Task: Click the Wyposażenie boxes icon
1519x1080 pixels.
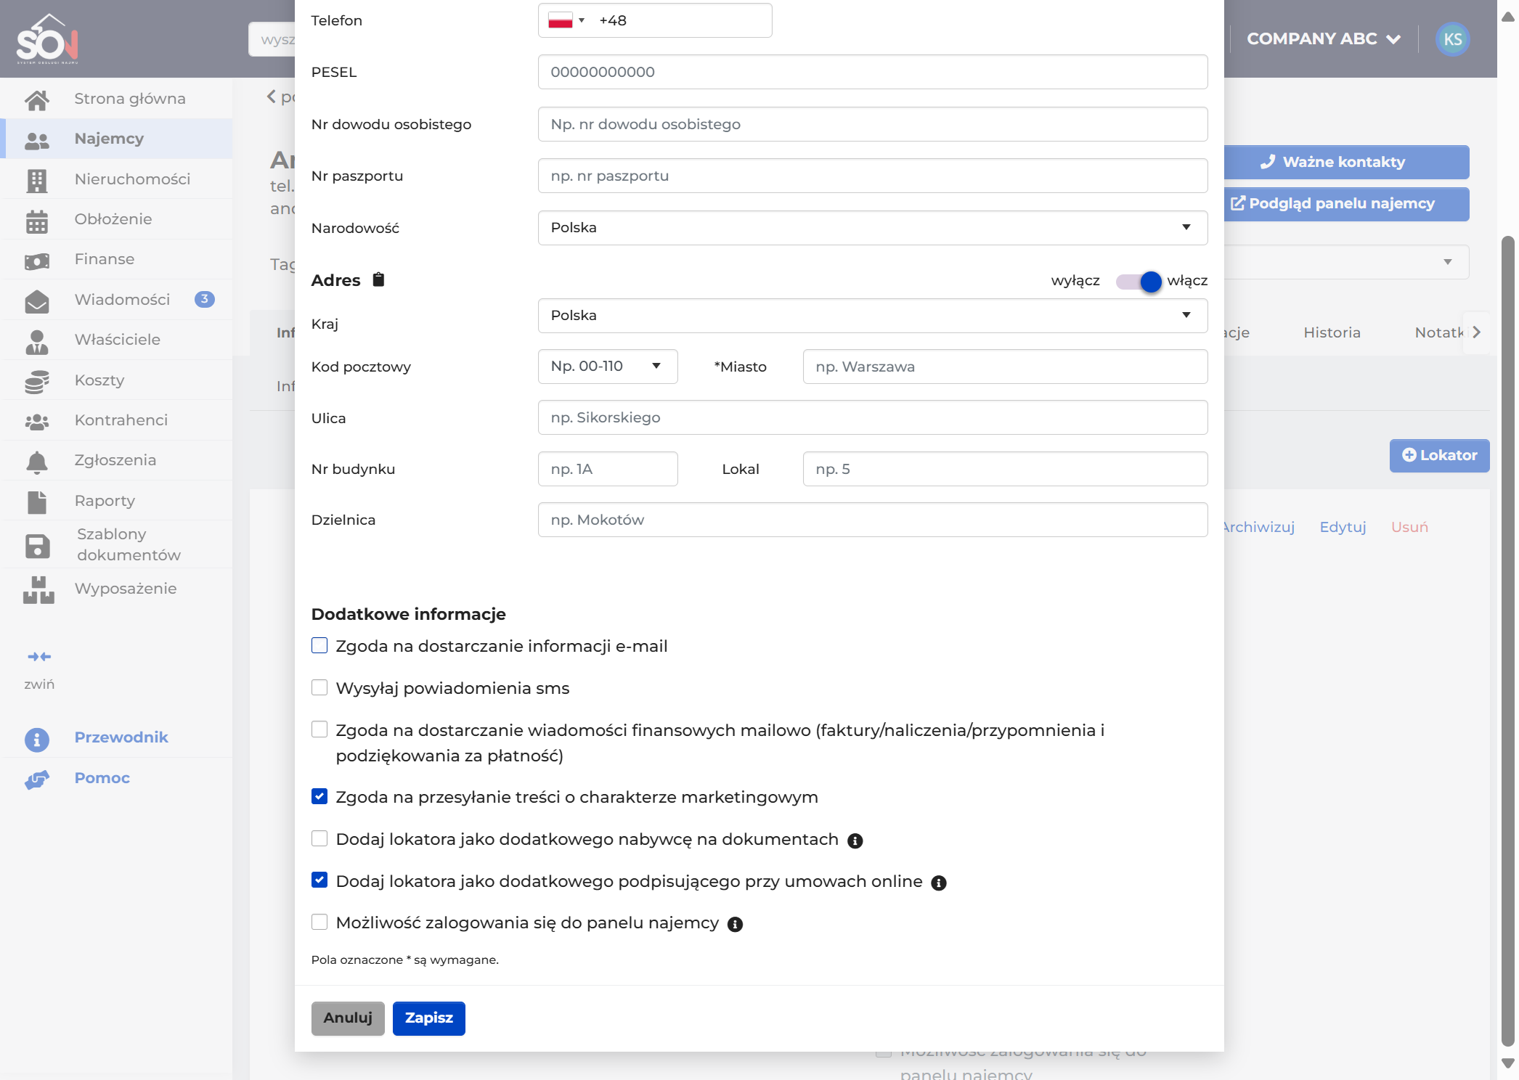Action: (x=38, y=589)
